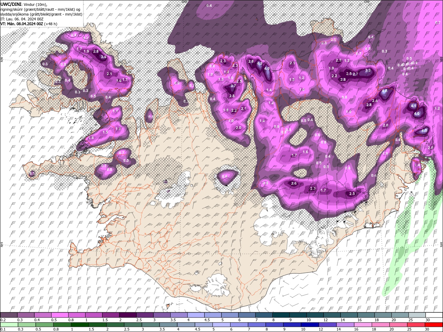This screenshot has height=332, width=443.
Task: Pick the pale green rain swatch between 0.1 and 0.3
Action: [9, 324]
